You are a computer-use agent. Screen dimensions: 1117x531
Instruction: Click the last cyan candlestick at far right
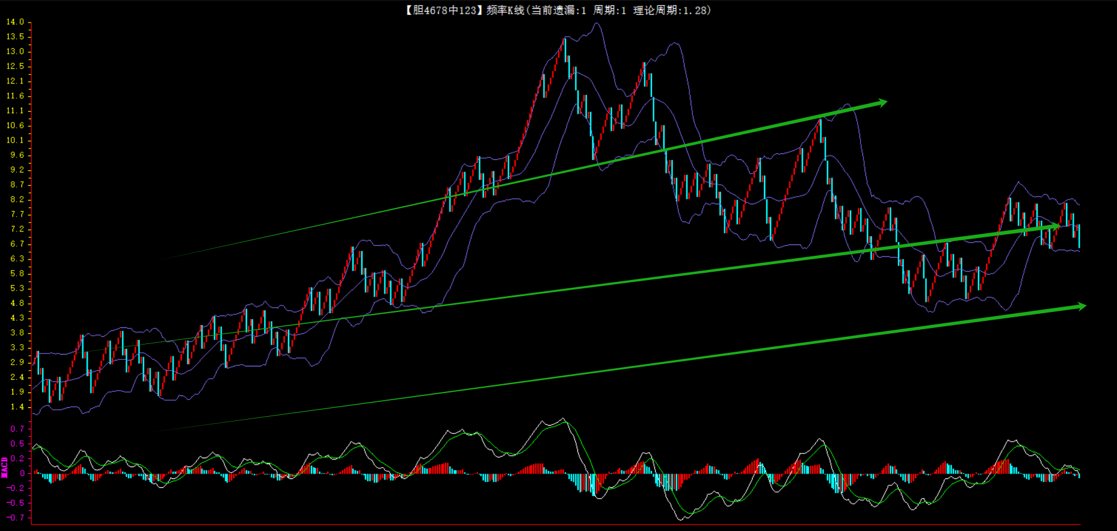tap(1079, 236)
